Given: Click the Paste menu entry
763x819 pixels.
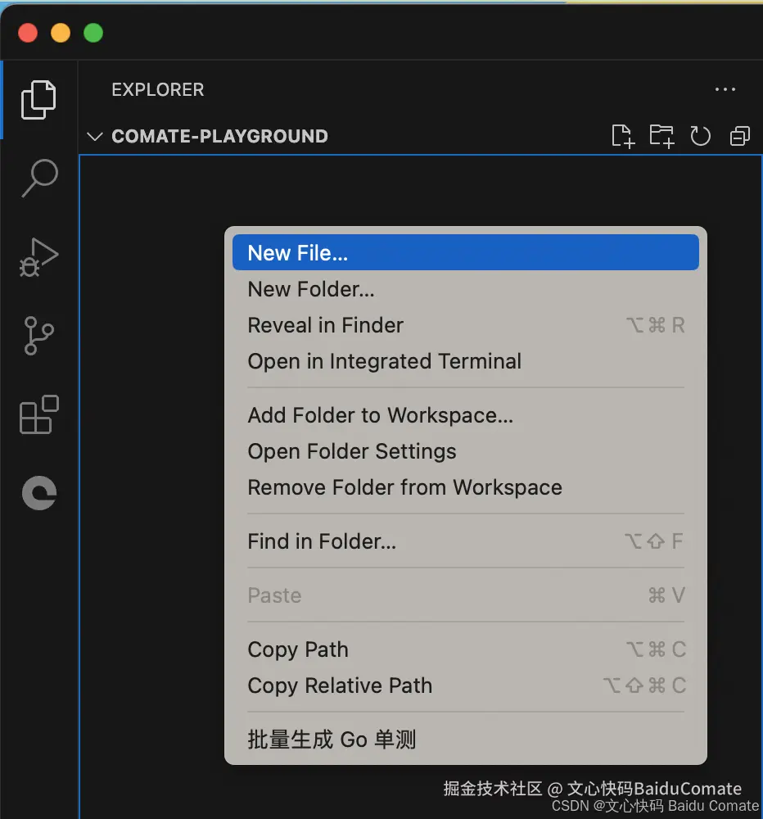Looking at the screenshot, I should pyautogui.click(x=465, y=595).
